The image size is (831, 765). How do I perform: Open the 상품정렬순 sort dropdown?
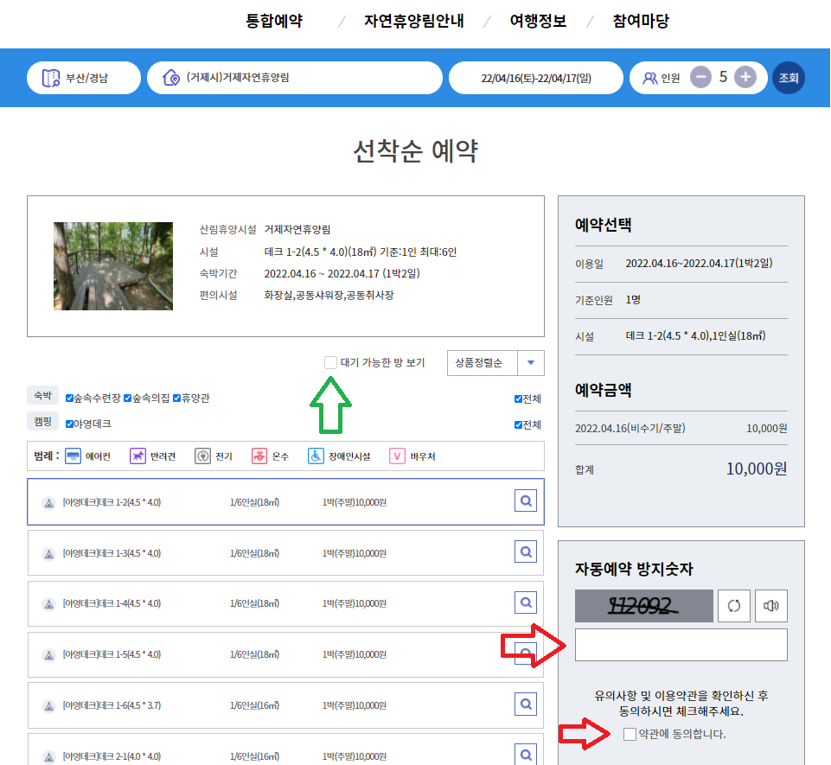click(x=495, y=363)
